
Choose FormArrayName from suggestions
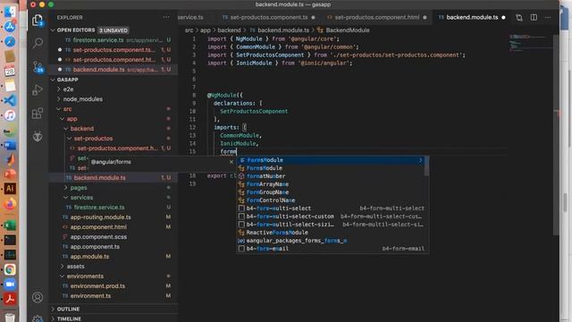click(330, 184)
